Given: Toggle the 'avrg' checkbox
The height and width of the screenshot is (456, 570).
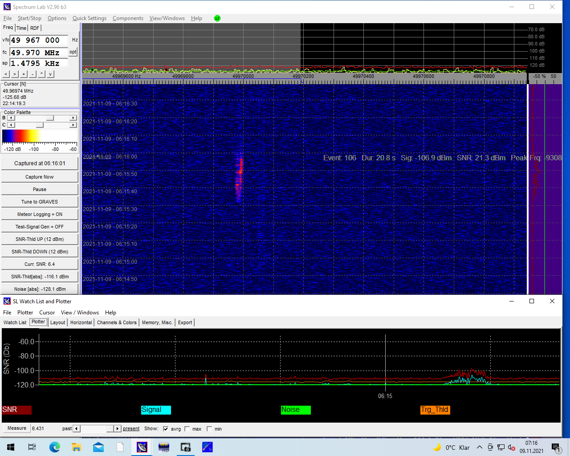Looking at the screenshot, I should point(166,429).
